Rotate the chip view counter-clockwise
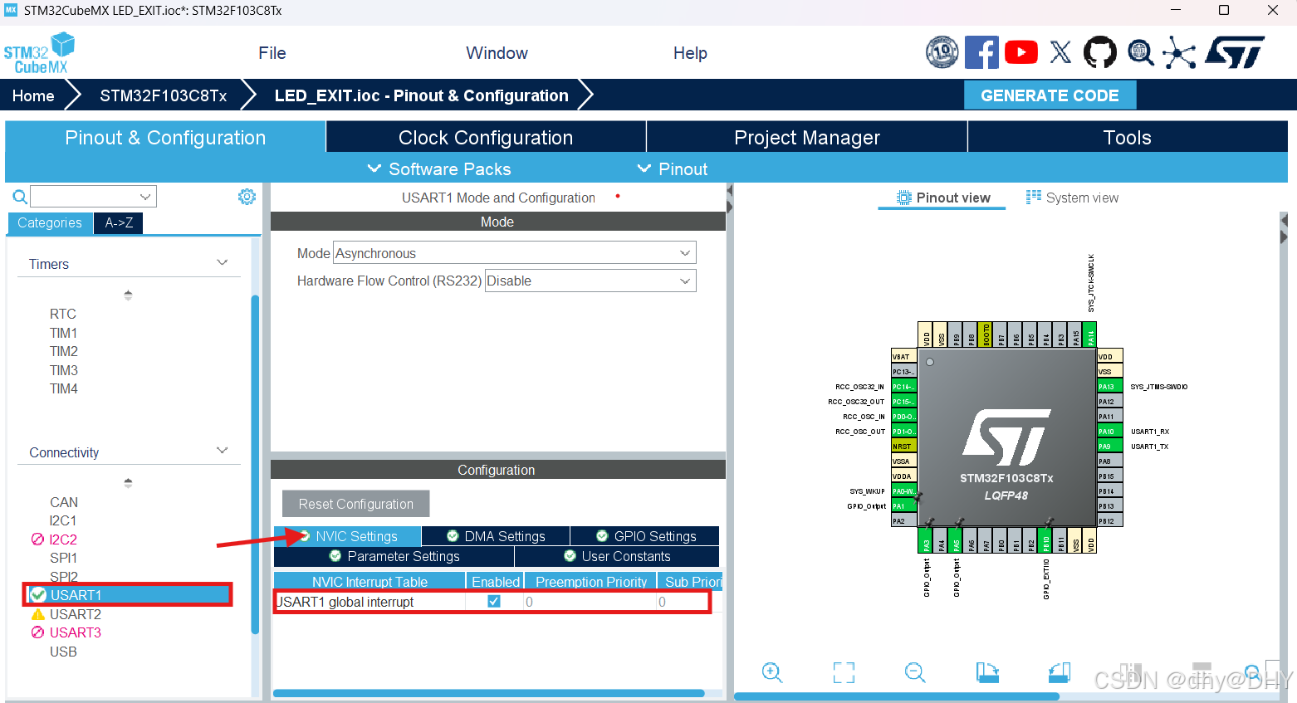Viewport: 1297px width, 703px height. pos(1060,672)
